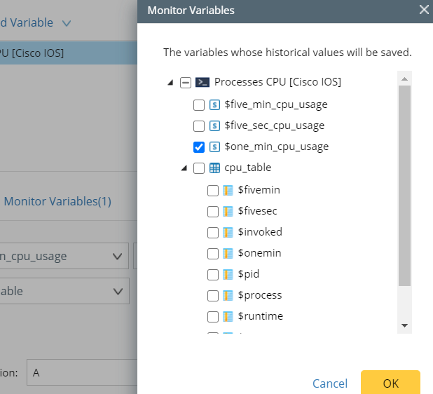Viewport: 433px width, 394px height.
Task: Click the $one_min_cpu_usage variable icon
Action: (215, 147)
